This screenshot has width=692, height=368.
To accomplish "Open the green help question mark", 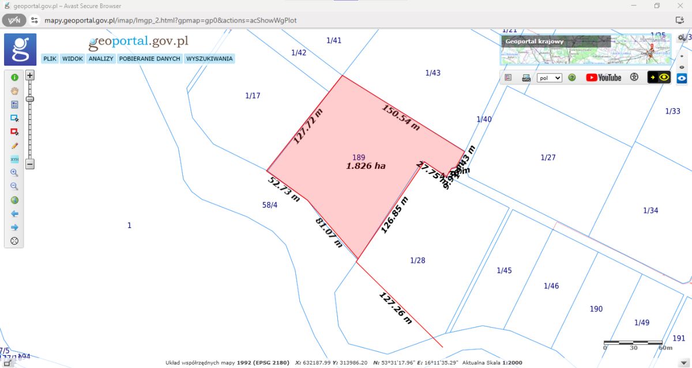I will pos(572,78).
